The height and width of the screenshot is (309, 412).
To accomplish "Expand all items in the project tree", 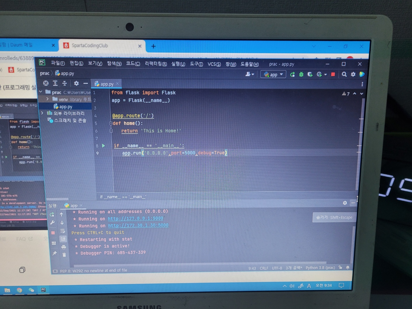I will 55,83.
